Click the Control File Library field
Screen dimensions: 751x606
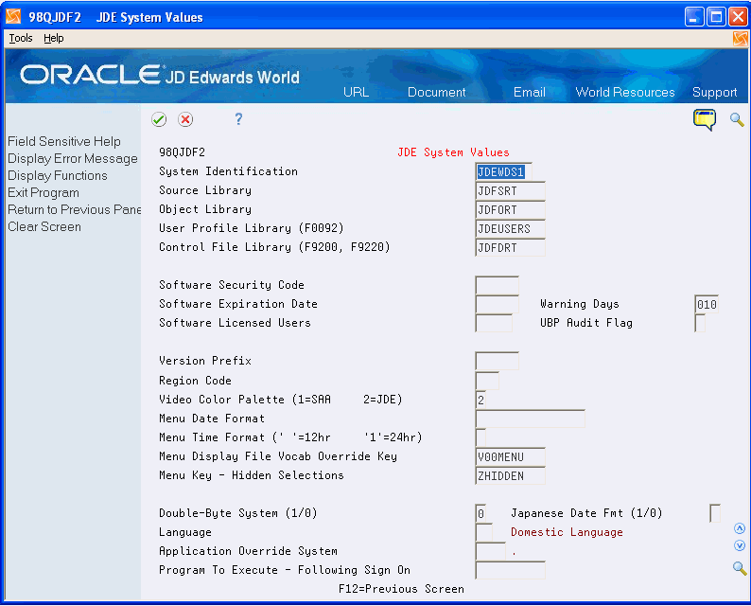(x=510, y=247)
